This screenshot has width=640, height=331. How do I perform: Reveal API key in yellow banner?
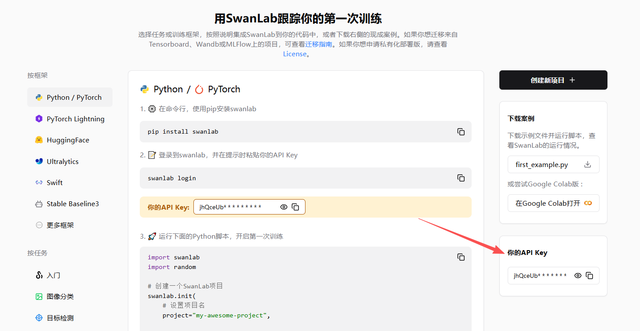click(284, 207)
